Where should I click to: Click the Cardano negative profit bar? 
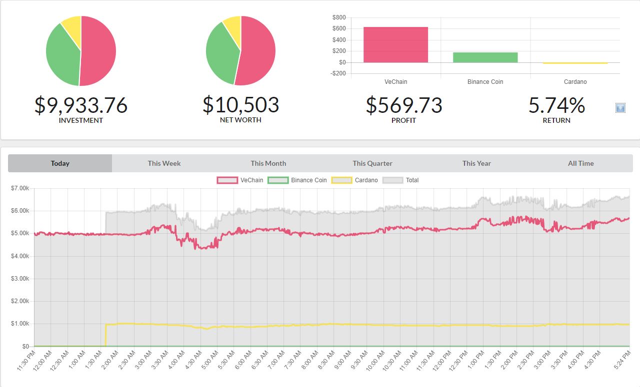[575, 63]
